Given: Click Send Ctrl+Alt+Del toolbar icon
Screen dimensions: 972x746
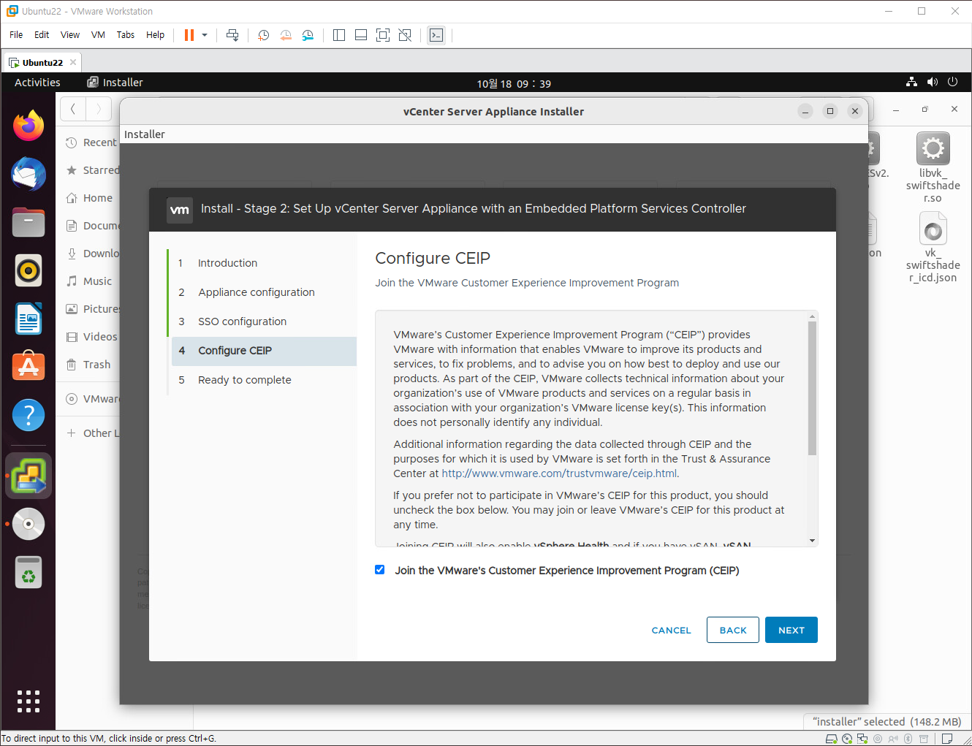Looking at the screenshot, I should click(x=232, y=35).
